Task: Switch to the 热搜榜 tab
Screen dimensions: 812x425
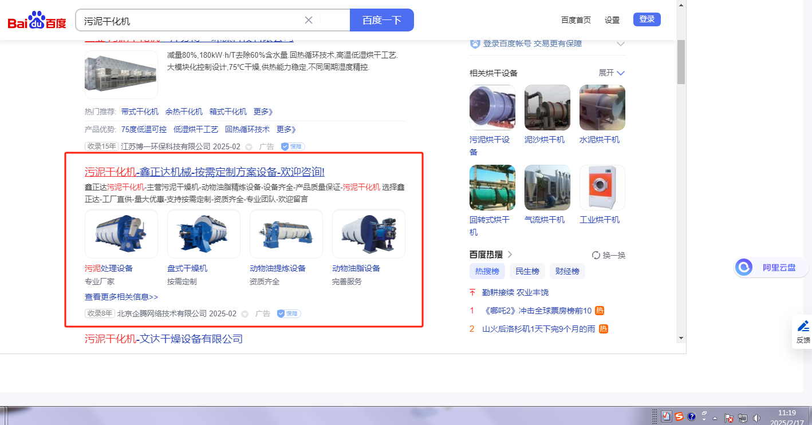Action: [x=487, y=271]
